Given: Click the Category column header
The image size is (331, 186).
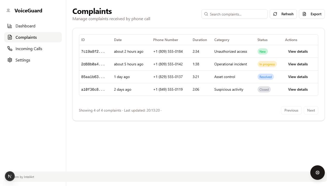Looking at the screenshot, I should click(222, 40).
